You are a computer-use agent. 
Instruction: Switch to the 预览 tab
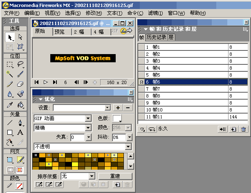60,32
